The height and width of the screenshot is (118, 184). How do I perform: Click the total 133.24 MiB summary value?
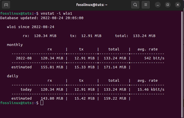pos(144,36)
